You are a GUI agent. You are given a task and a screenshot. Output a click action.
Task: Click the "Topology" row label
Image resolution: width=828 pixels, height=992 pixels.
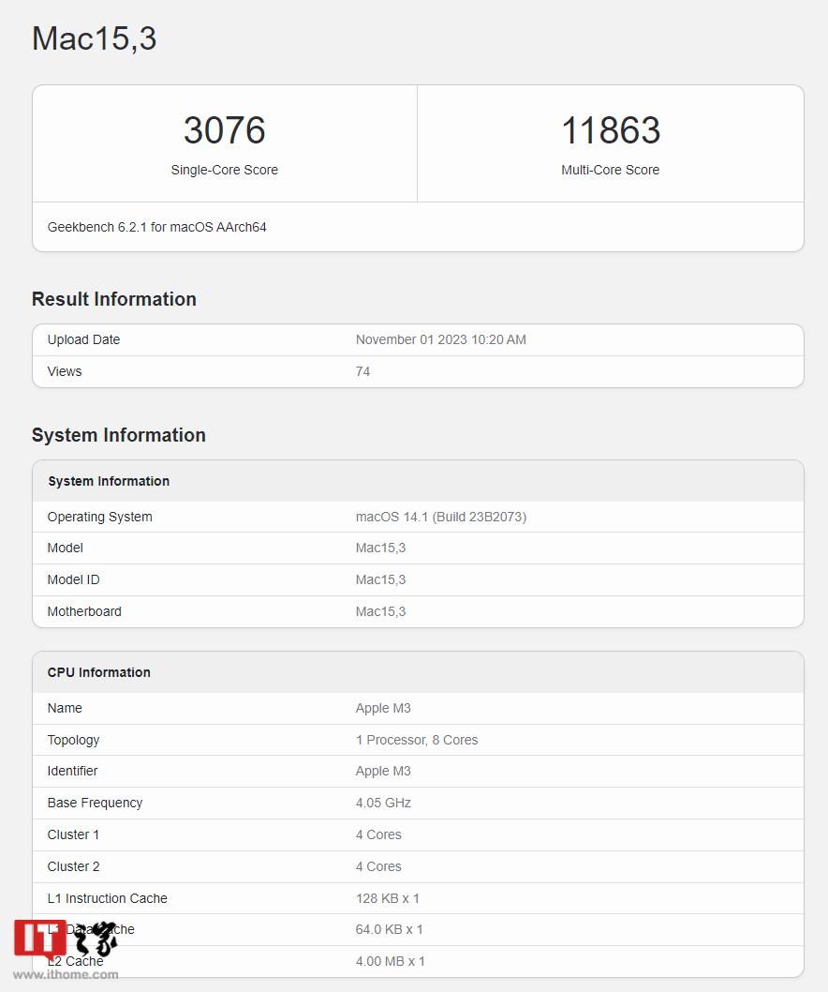(x=73, y=740)
